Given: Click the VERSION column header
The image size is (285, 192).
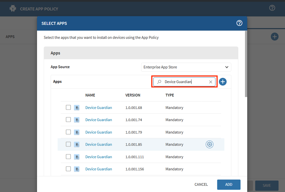Looking at the screenshot, I should tap(133, 95).
